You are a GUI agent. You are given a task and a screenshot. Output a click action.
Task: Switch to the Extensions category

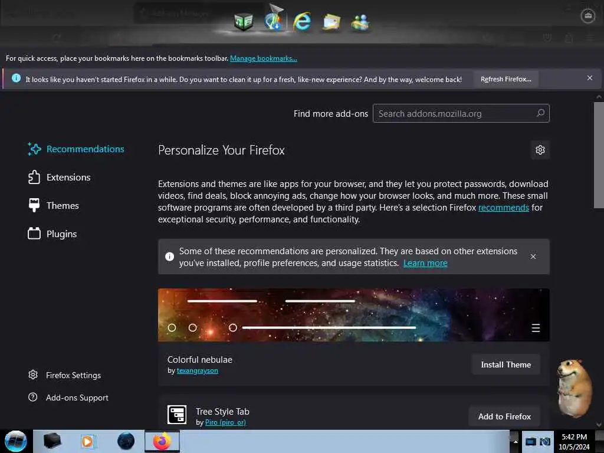coord(60,177)
